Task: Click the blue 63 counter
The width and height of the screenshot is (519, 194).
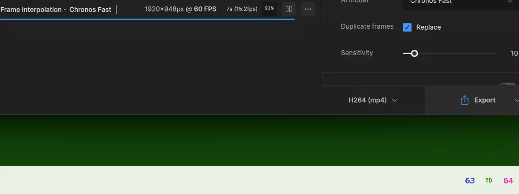Action: [x=470, y=181]
